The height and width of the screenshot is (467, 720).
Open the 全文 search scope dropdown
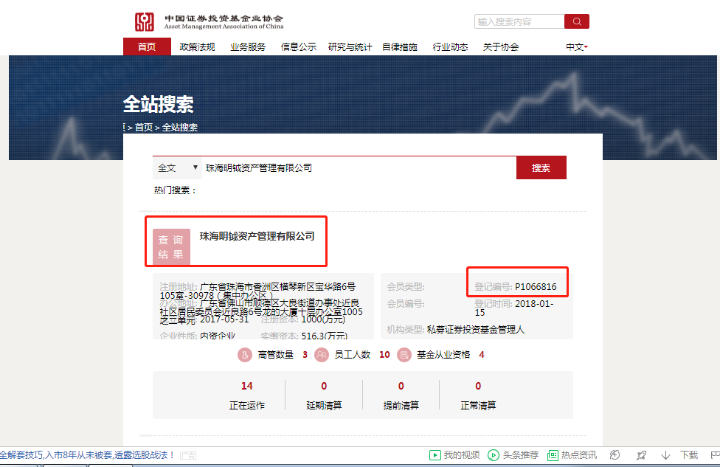[x=177, y=167]
